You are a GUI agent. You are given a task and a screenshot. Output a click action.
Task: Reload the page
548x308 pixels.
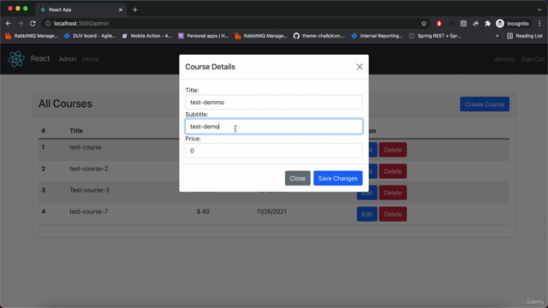point(33,23)
